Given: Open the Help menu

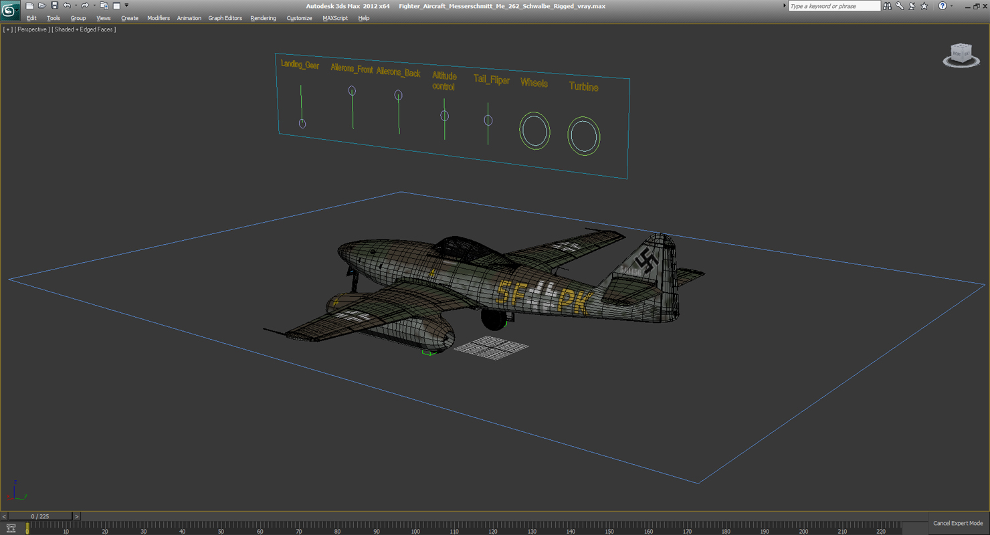Looking at the screenshot, I should coord(364,18).
